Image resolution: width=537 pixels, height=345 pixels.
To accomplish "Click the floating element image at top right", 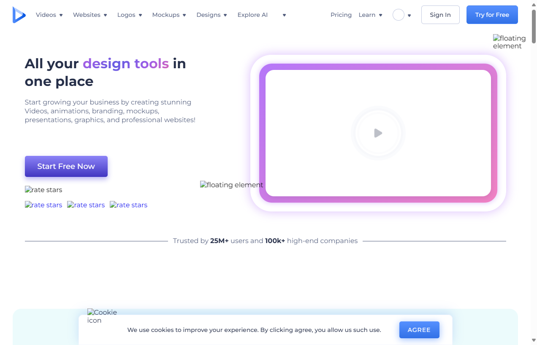I will pos(509,42).
